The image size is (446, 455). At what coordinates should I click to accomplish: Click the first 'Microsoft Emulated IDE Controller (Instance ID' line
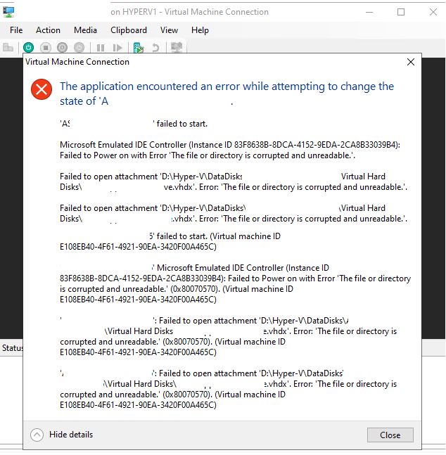230,145
